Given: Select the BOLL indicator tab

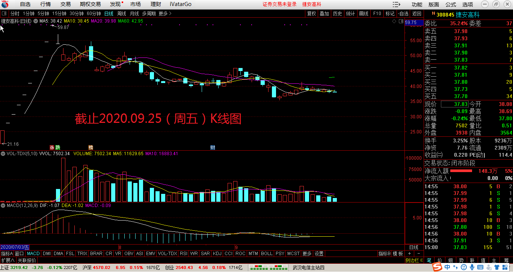Looking at the screenshot, I should click(x=267, y=254).
